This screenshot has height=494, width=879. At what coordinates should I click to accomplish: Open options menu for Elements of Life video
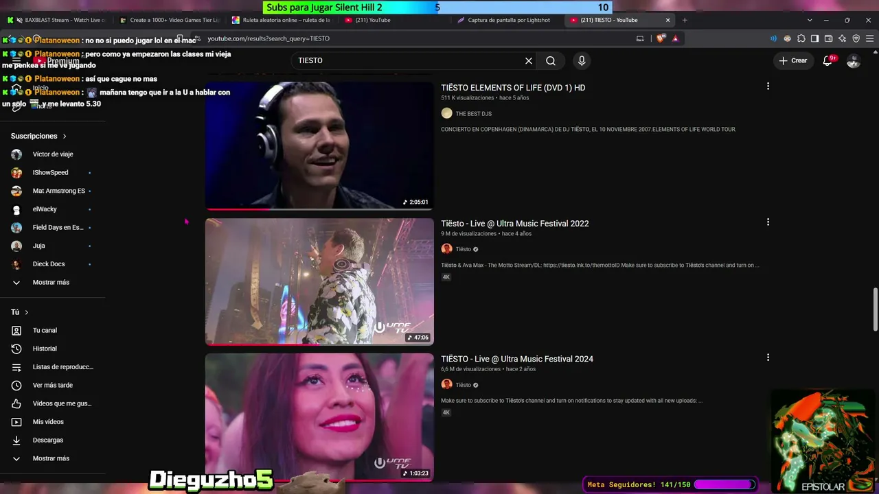click(x=768, y=86)
